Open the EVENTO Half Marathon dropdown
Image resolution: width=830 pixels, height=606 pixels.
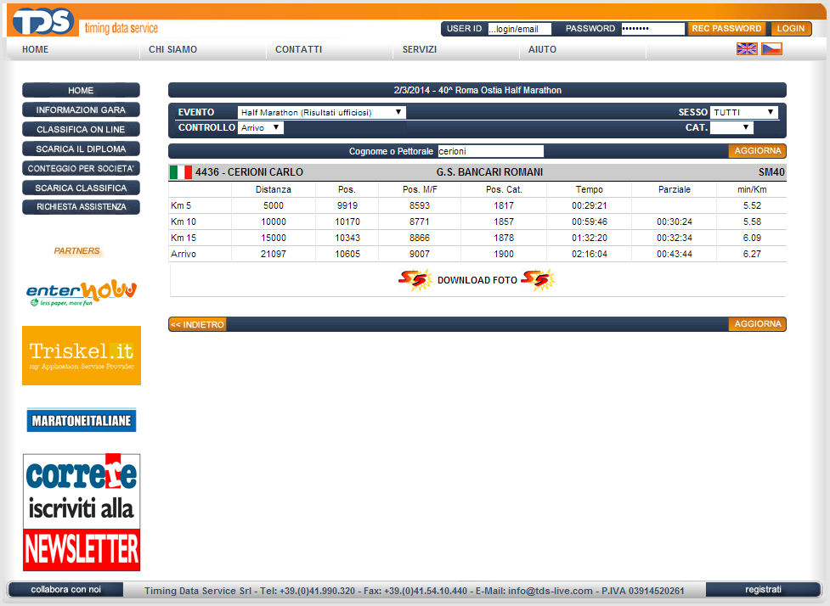coord(321,112)
